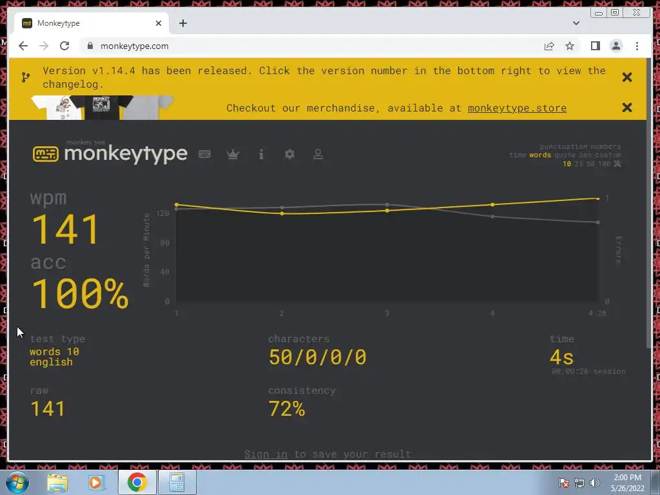The image size is (660, 495).
Task: Click the monkeytype title text
Action: pyautogui.click(x=126, y=153)
